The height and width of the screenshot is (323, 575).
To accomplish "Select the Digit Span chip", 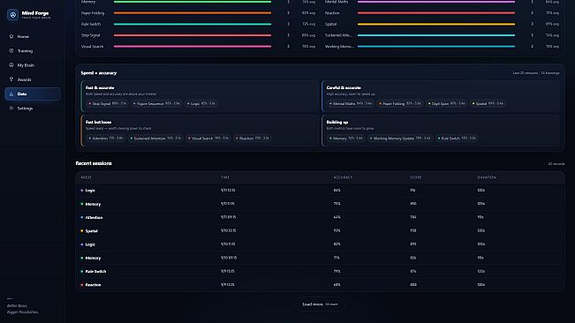I will click(446, 103).
